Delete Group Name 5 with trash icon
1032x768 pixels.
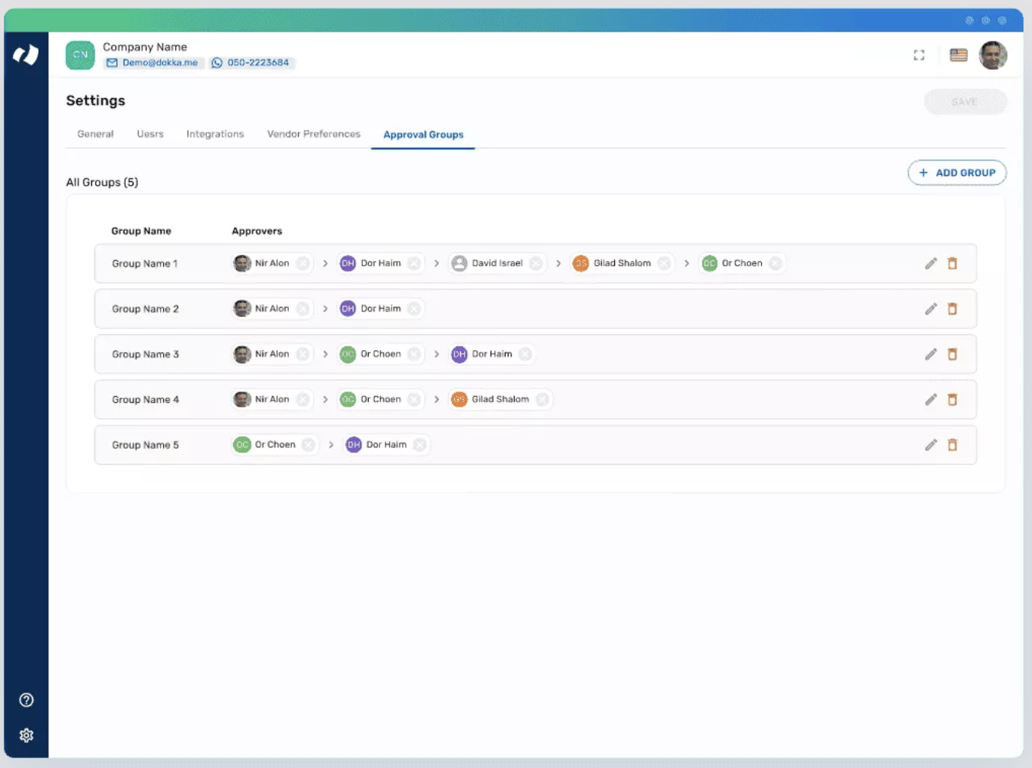(x=952, y=445)
